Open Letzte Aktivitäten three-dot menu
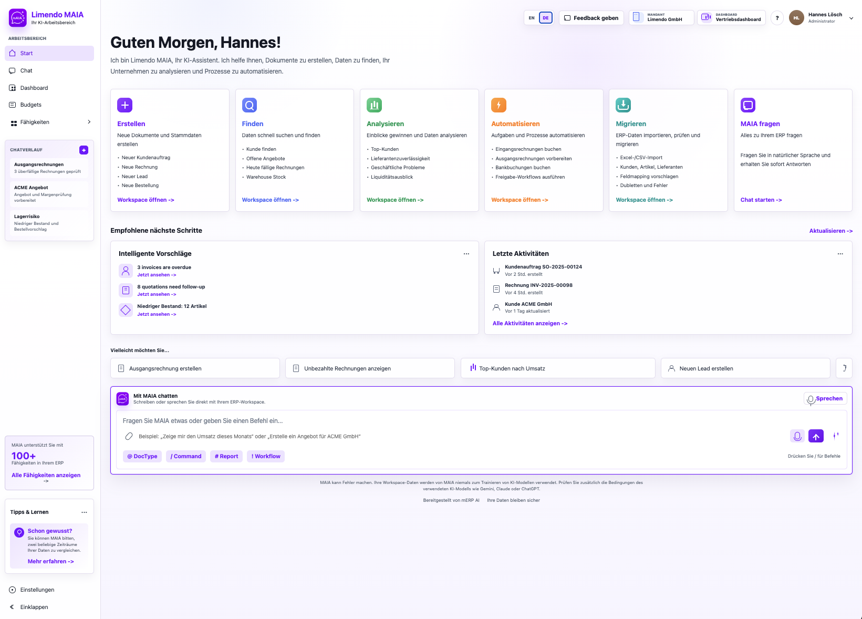862x619 pixels. pyautogui.click(x=840, y=254)
